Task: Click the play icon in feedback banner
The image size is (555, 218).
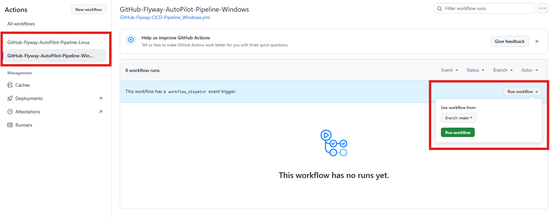Action: [131, 40]
